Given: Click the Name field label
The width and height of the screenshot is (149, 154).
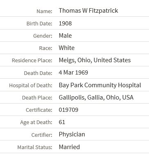Looking at the screenshot, I should (x=44, y=11).
